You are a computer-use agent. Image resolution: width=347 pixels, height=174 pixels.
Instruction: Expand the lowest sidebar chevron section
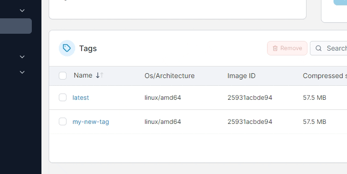(x=22, y=72)
